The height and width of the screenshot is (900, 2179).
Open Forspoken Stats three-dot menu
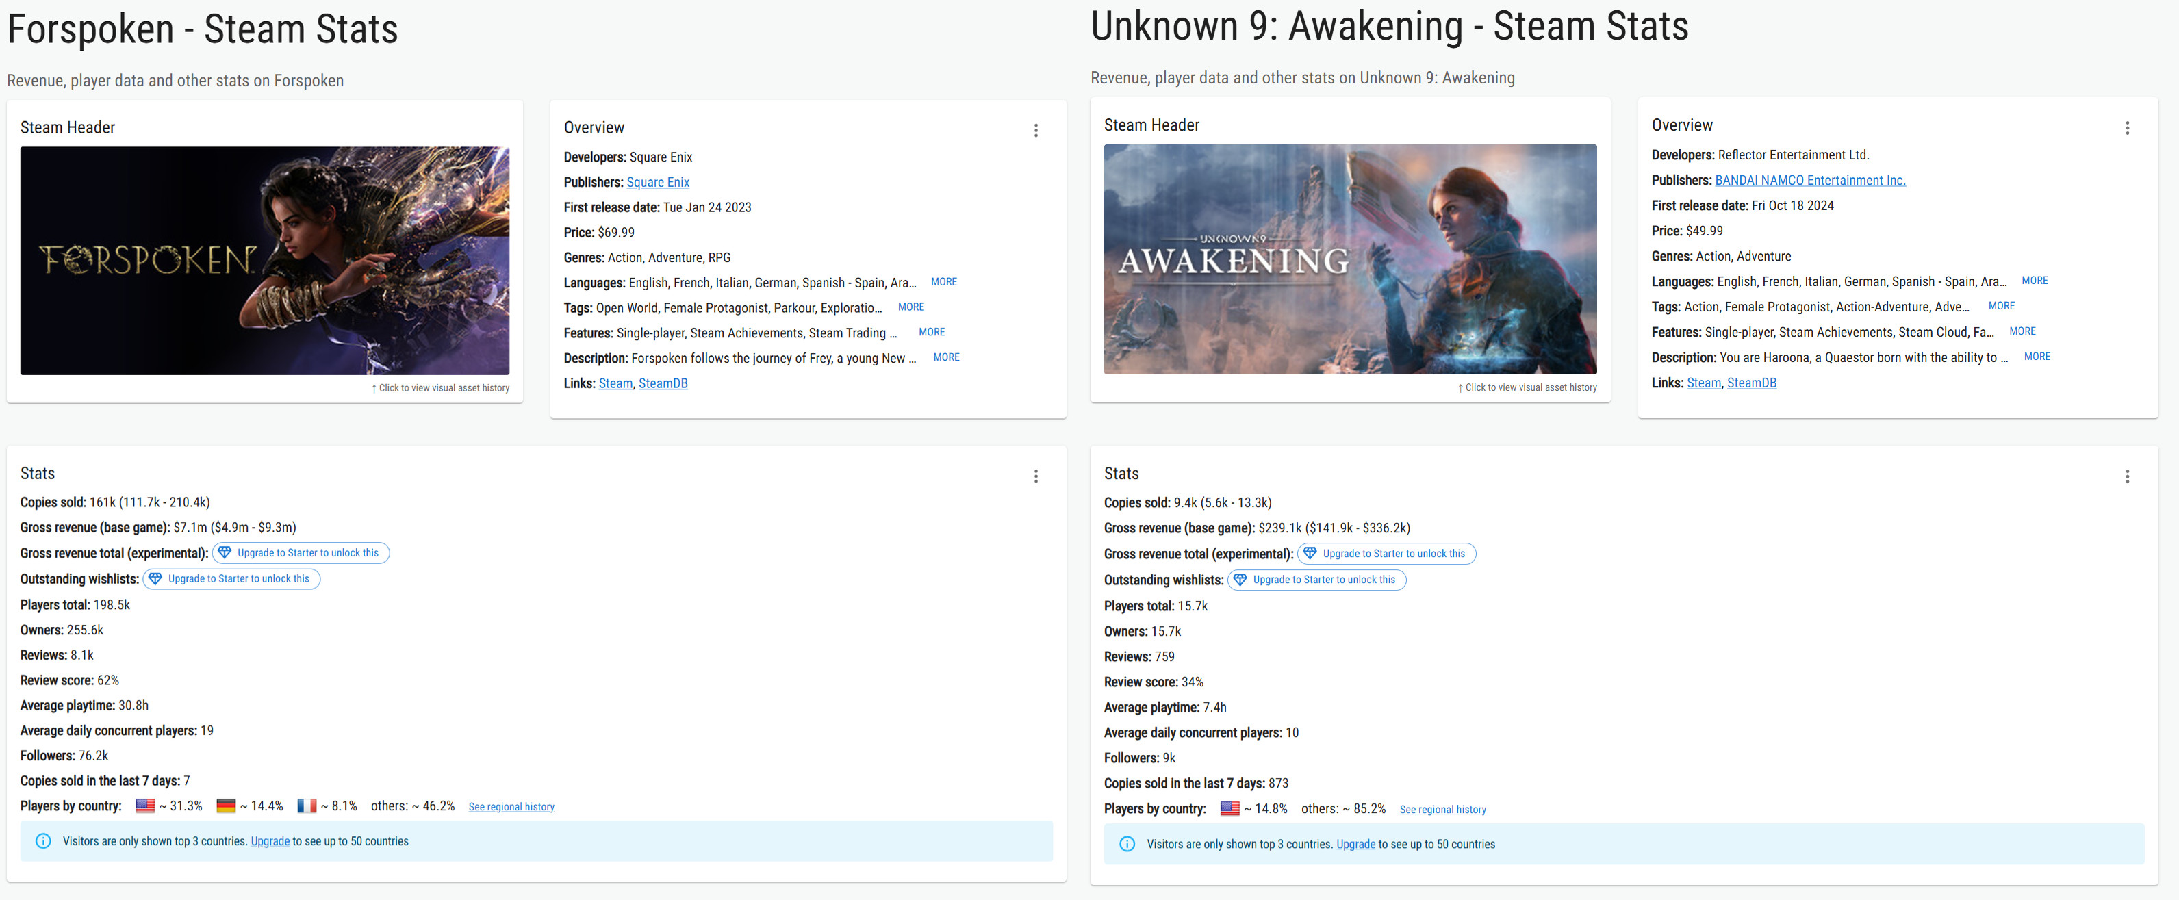[x=1035, y=476]
